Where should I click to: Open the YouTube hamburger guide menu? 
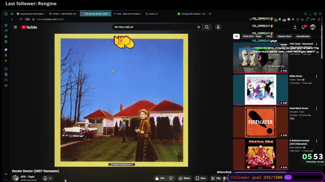(x=15, y=27)
